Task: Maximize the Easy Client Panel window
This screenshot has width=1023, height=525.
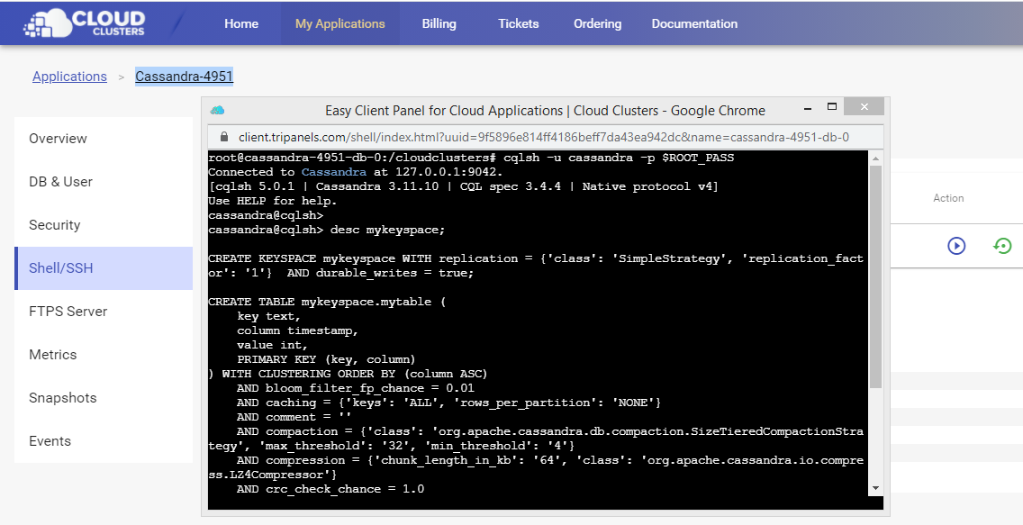Action: (832, 106)
